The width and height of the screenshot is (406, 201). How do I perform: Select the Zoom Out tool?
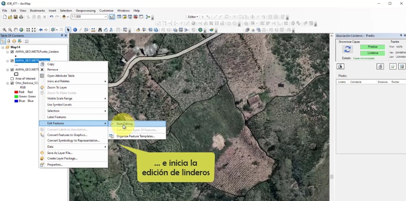click(10, 30)
